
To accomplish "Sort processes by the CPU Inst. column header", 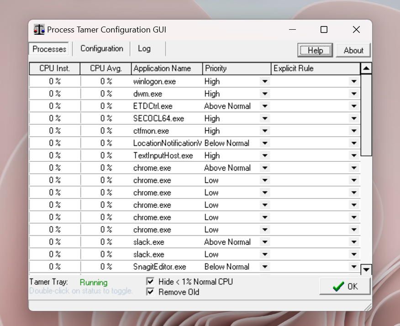I will point(54,68).
